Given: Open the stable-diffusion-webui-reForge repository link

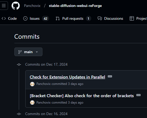Looking at the screenshot, I should coord(75,6).
